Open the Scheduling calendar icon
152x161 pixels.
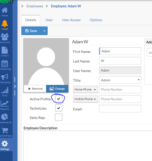(5, 64)
